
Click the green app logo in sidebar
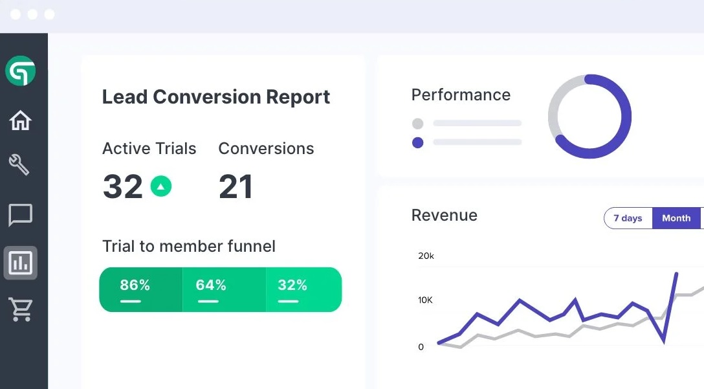(21, 71)
